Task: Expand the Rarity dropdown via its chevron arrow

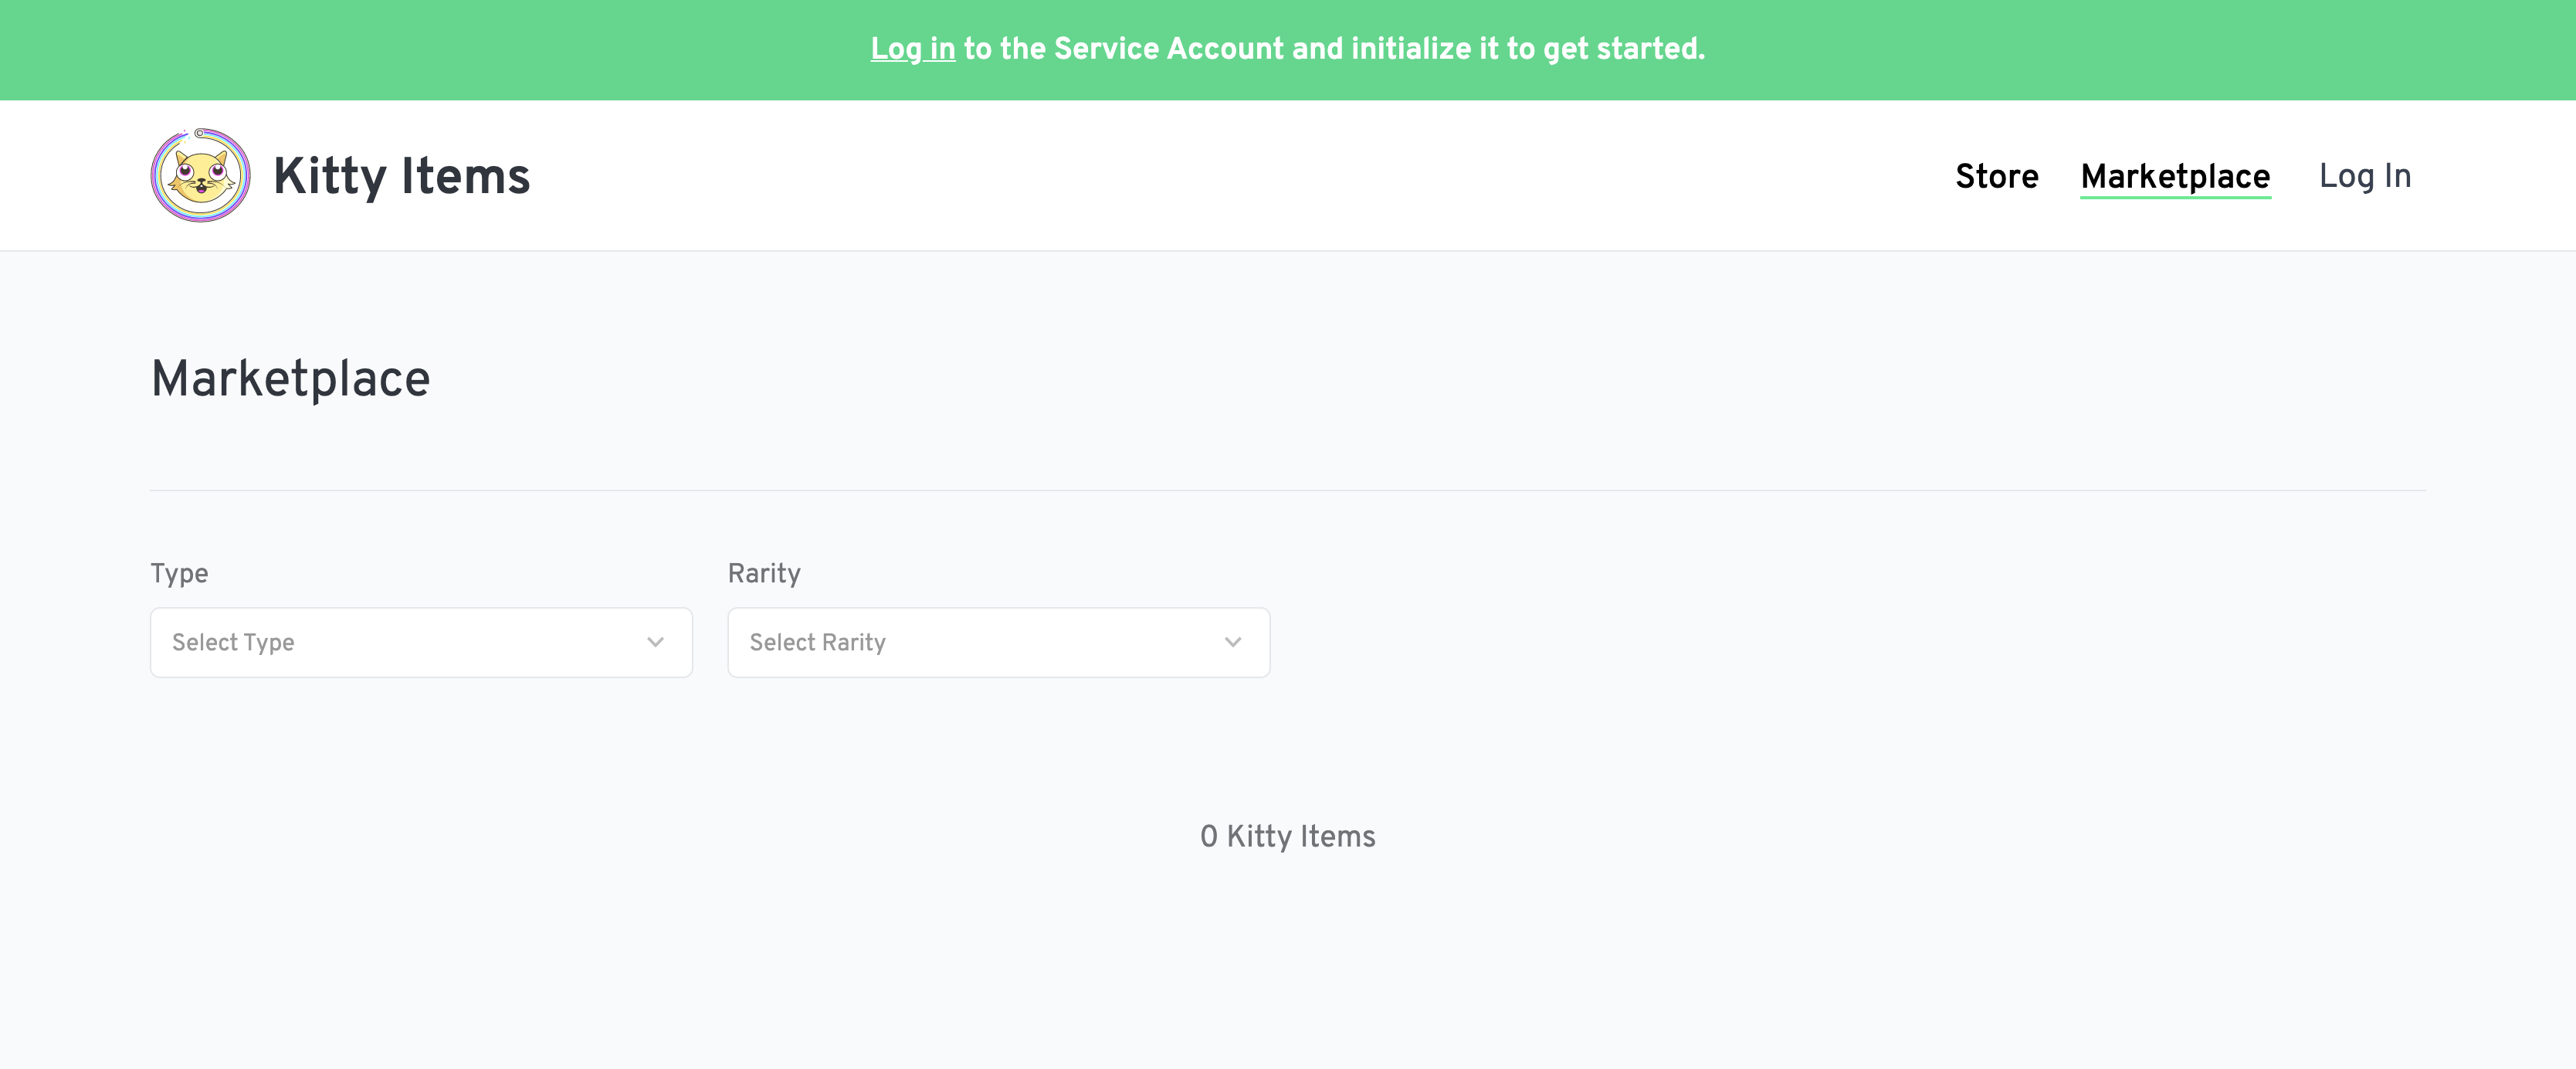Action: pyautogui.click(x=1232, y=642)
